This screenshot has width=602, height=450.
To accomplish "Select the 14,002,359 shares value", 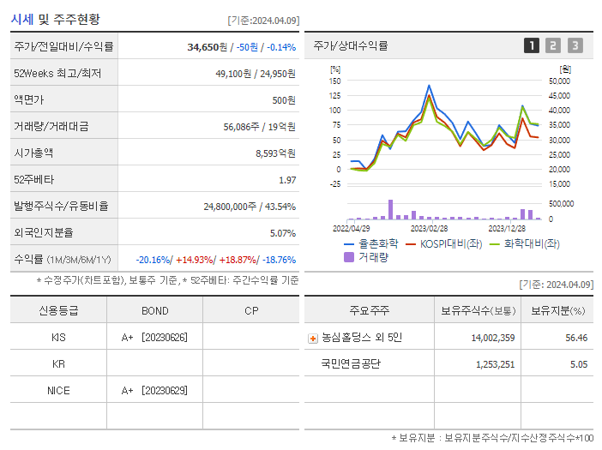I will [493, 338].
